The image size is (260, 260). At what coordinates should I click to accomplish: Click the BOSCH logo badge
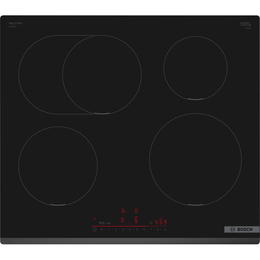point(242,229)
